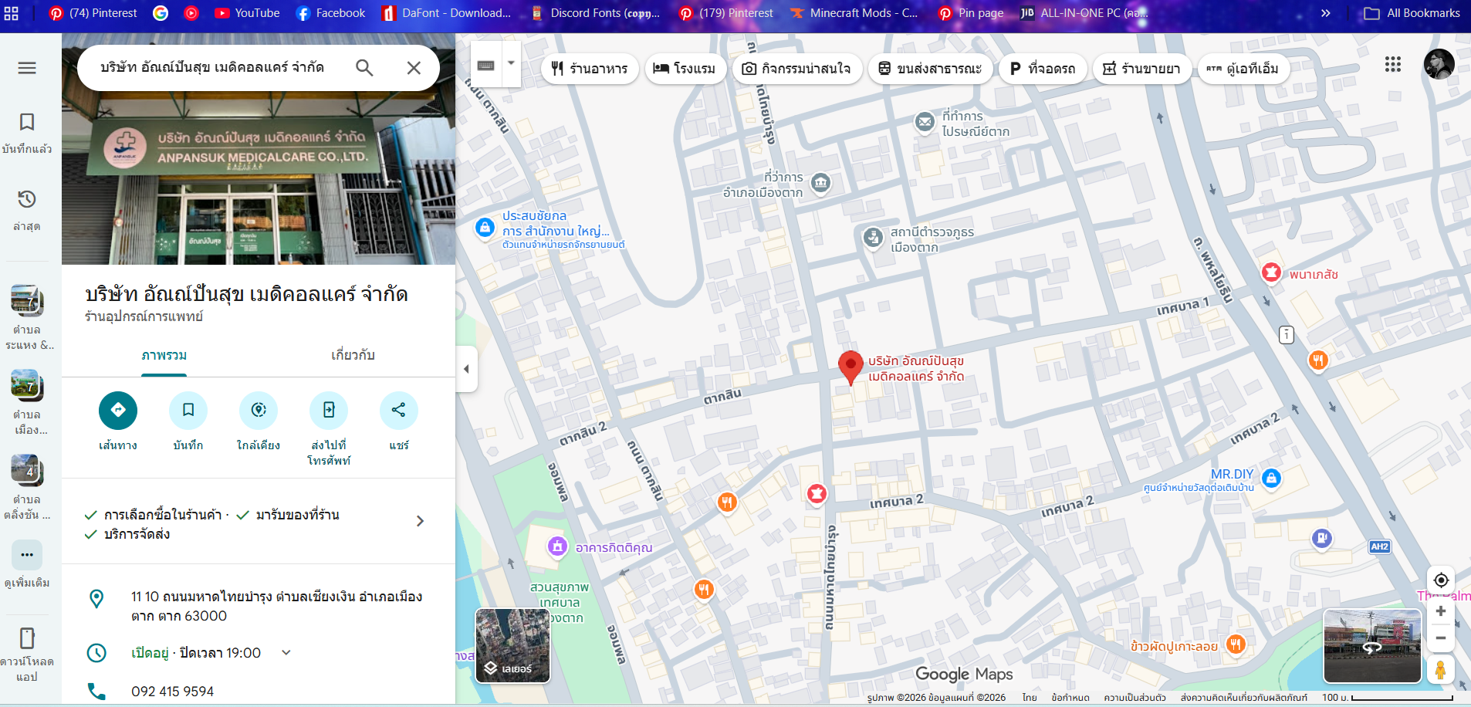Expand the service options chevron
This screenshot has width=1471, height=707.
420,522
